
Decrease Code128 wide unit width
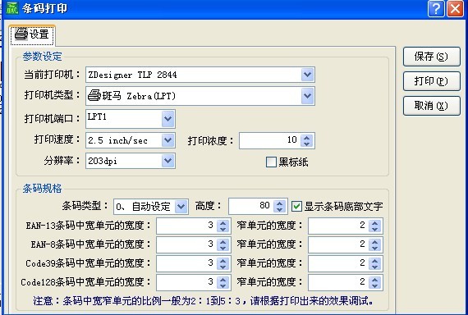(x=223, y=285)
